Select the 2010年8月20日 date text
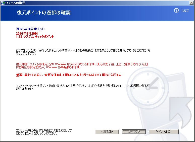Viewport: 195px width, 142px height. tap(27, 34)
